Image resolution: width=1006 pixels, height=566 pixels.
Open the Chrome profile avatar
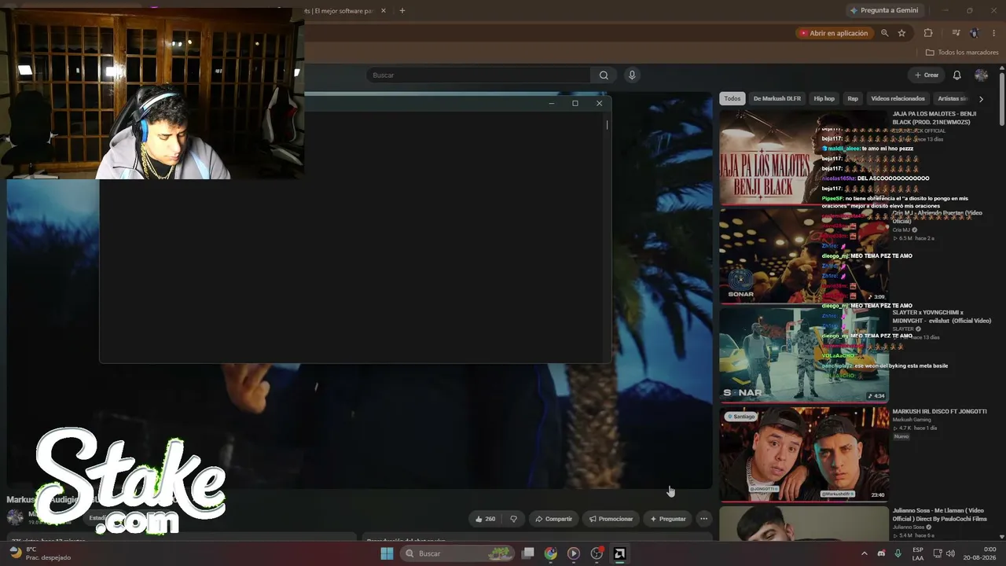click(x=975, y=33)
